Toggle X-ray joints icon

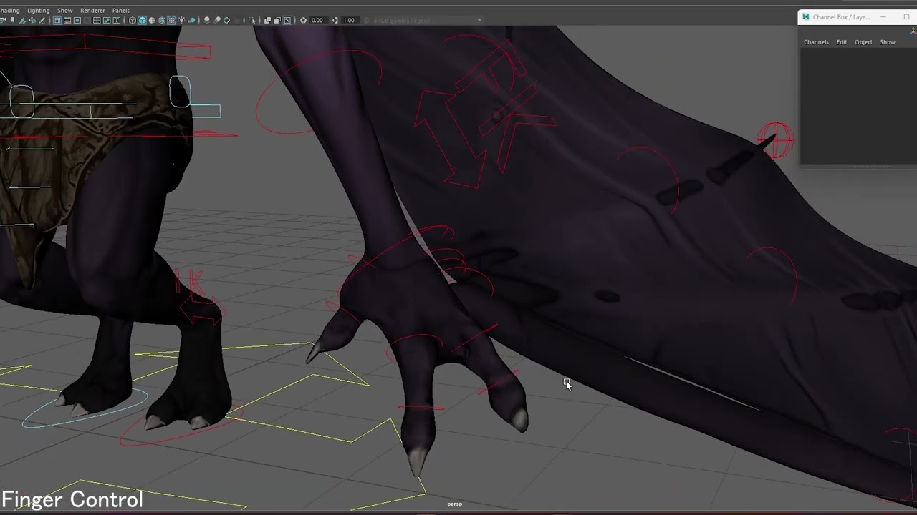pyautogui.click(x=287, y=20)
